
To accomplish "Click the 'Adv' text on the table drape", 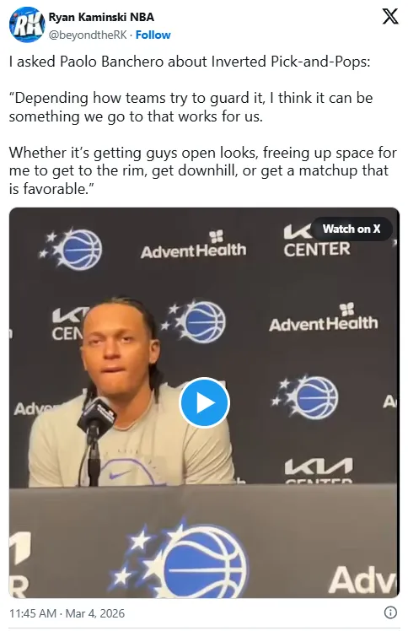I will (362, 580).
